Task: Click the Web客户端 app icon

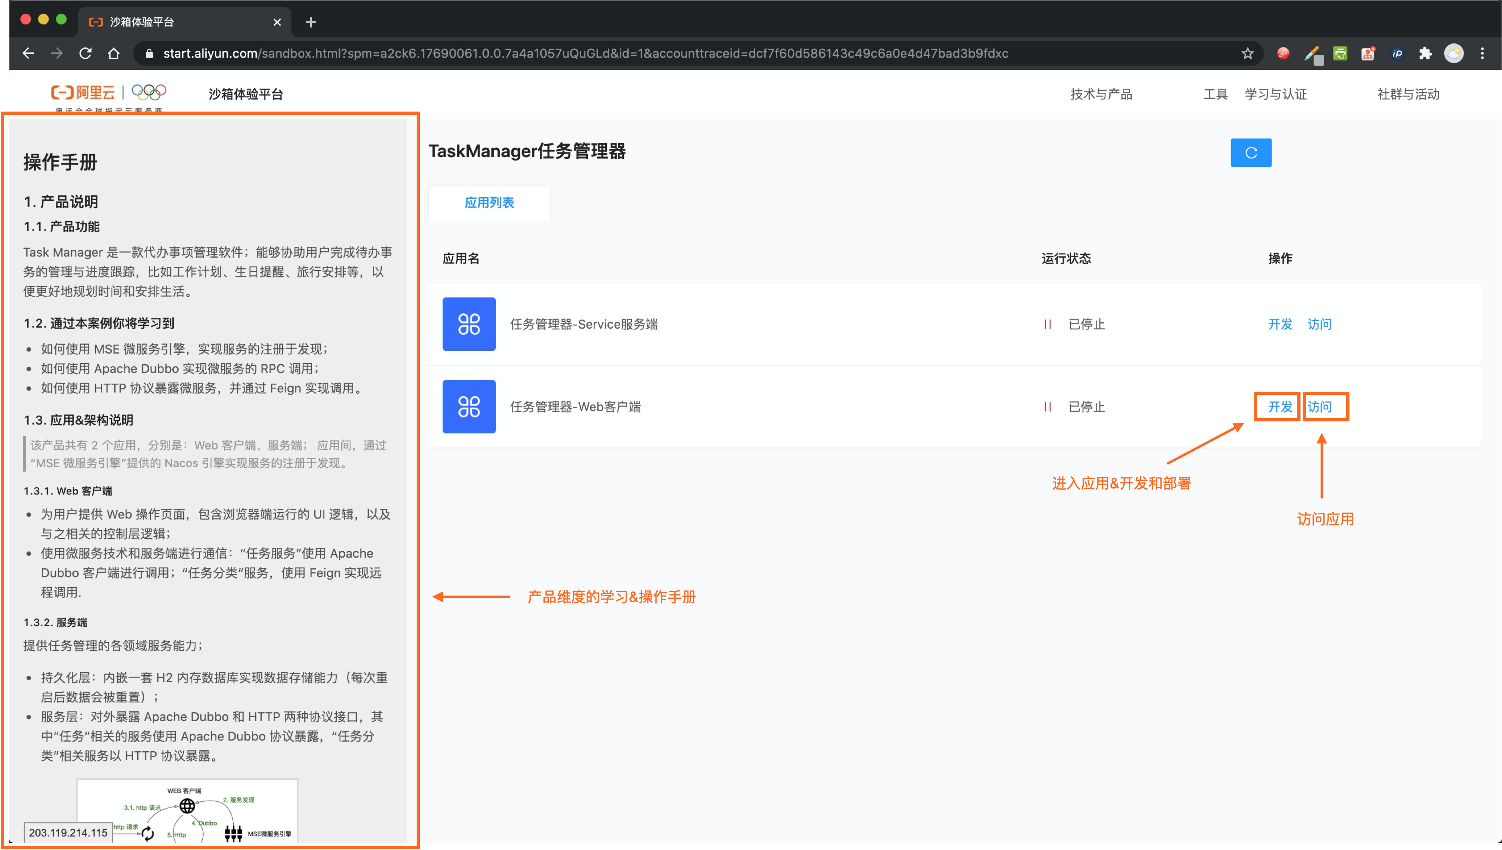Action: (469, 407)
